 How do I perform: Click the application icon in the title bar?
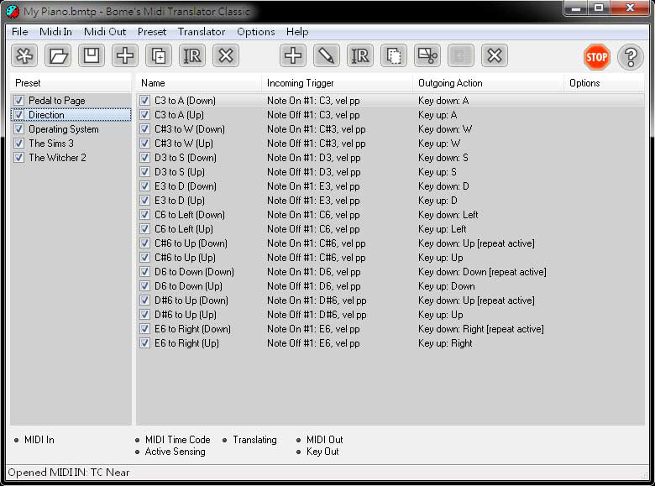click(13, 11)
